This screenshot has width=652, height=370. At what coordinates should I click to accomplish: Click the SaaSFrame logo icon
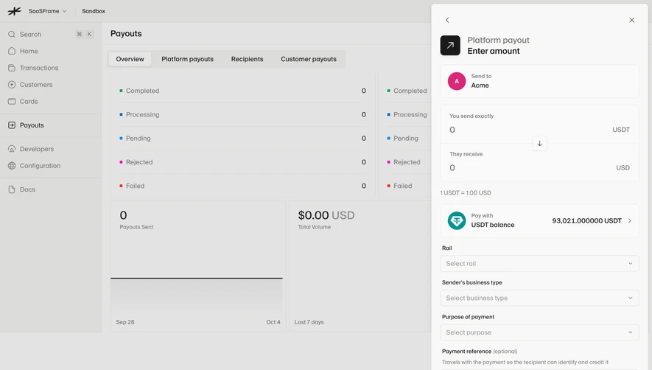point(14,11)
